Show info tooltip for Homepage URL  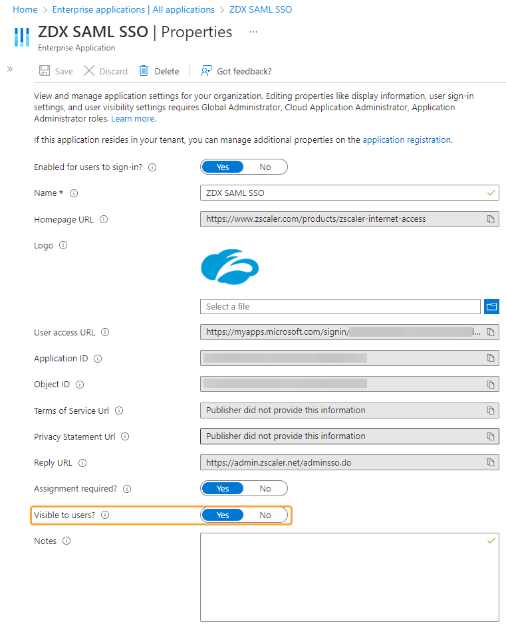(104, 219)
